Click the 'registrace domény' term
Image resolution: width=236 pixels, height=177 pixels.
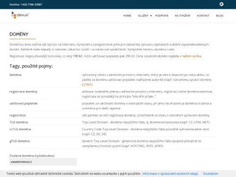[x=23, y=92]
